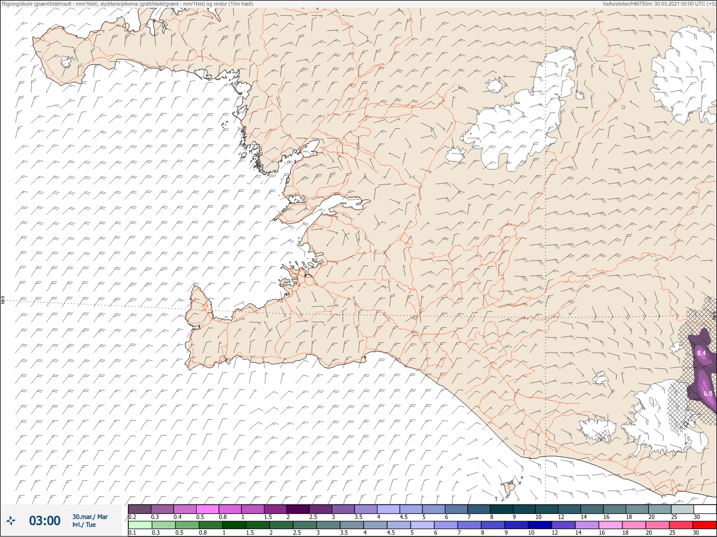Pick bottom legend dark green swatch at 1

(x=234, y=525)
